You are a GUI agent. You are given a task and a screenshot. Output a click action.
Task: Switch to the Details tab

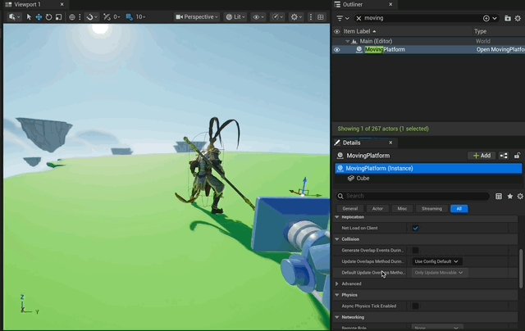click(351, 143)
